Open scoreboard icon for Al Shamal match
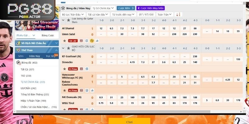 (82, 41)
